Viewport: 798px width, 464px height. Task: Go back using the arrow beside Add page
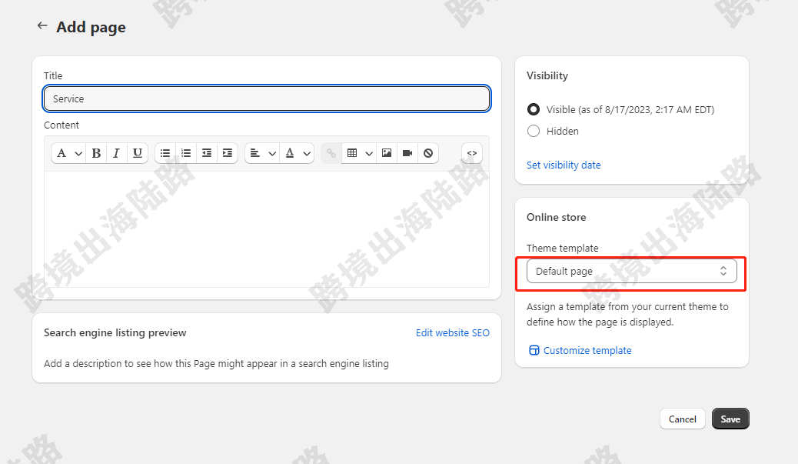pos(42,25)
